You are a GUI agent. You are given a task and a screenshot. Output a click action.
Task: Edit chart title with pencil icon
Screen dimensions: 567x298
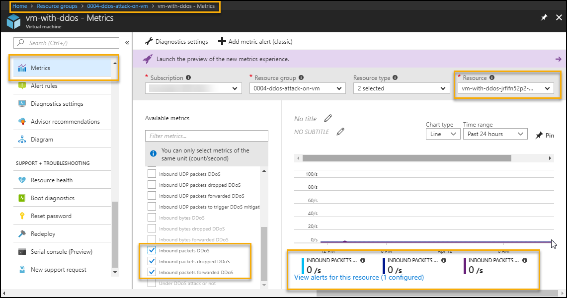click(x=328, y=118)
